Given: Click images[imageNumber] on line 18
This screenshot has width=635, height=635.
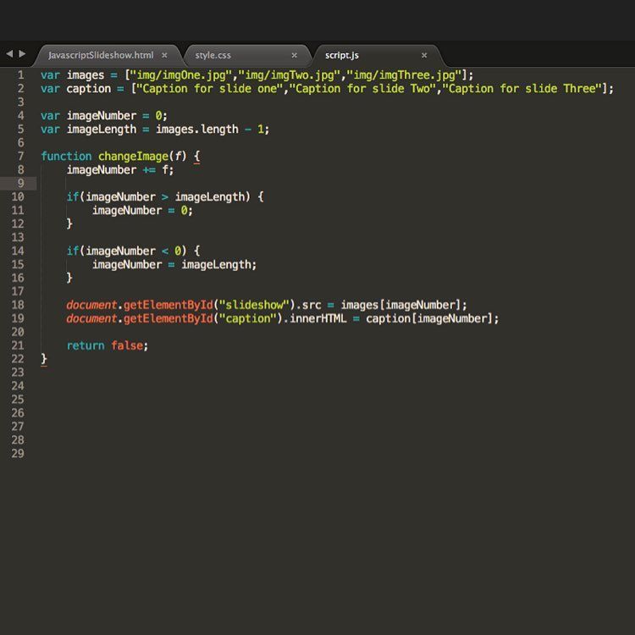Looking at the screenshot, I should [401, 305].
